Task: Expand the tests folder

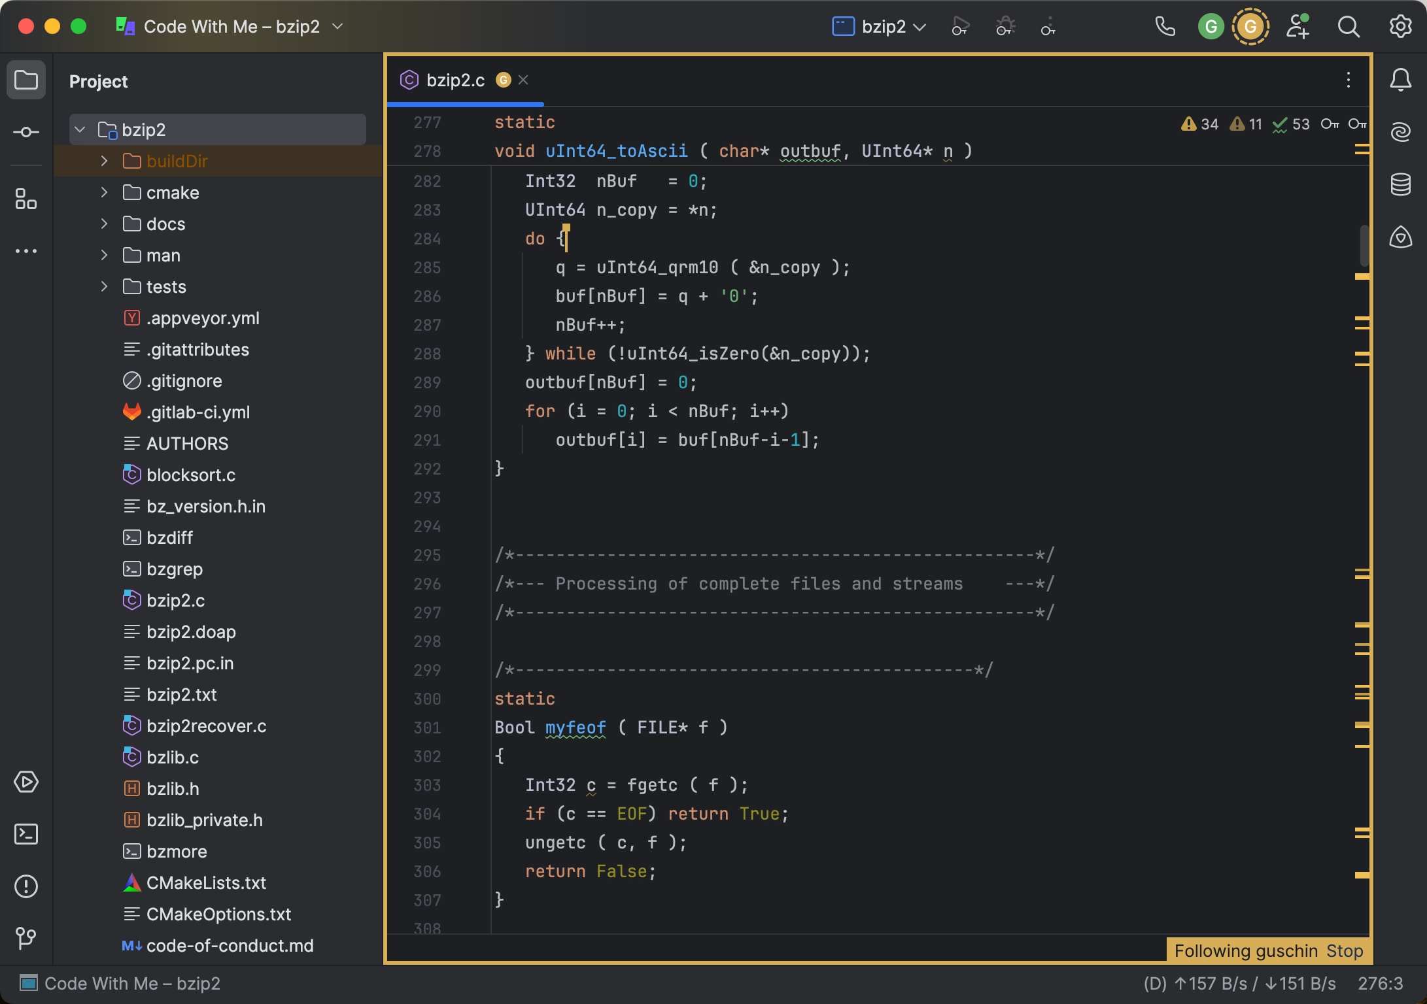Action: pyautogui.click(x=104, y=286)
